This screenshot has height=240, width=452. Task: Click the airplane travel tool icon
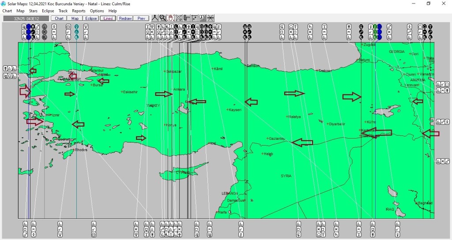pos(179,18)
